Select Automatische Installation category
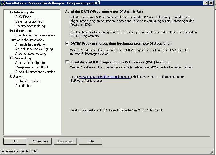This screenshot has height=155, width=216. point(27,40)
